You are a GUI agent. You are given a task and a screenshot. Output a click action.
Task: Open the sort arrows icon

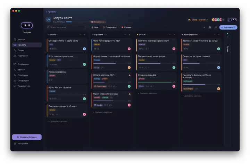(210, 27)
